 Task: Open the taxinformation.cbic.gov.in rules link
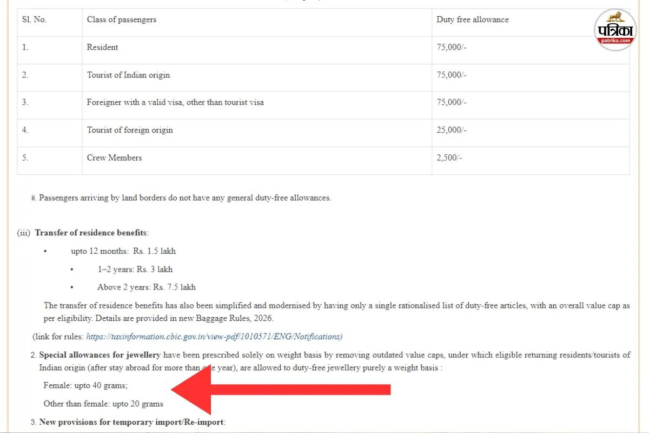point(214,337)
